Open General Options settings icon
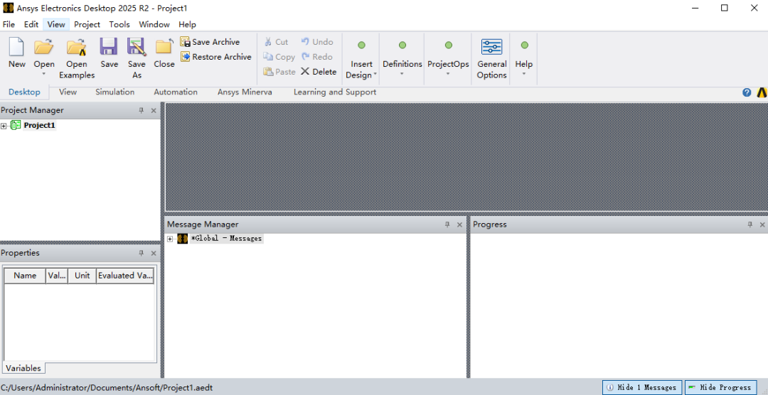Image resolution: width=768 pixels, height=395 pixels. click(492, 48)
